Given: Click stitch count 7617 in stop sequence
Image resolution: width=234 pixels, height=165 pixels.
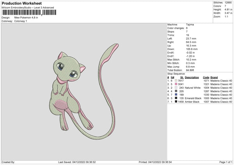Looking at the screenshot, I should 181,81.
